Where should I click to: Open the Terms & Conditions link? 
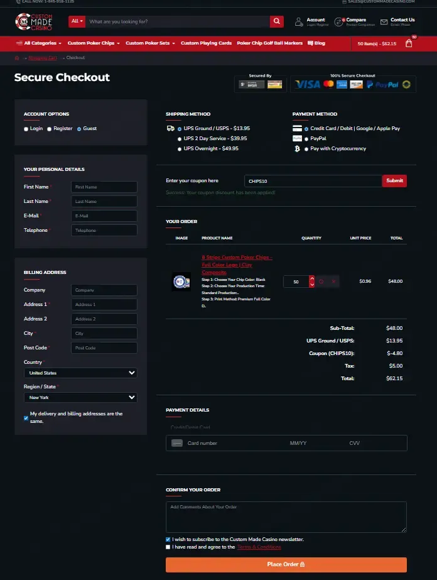click(x=259, y=547)
